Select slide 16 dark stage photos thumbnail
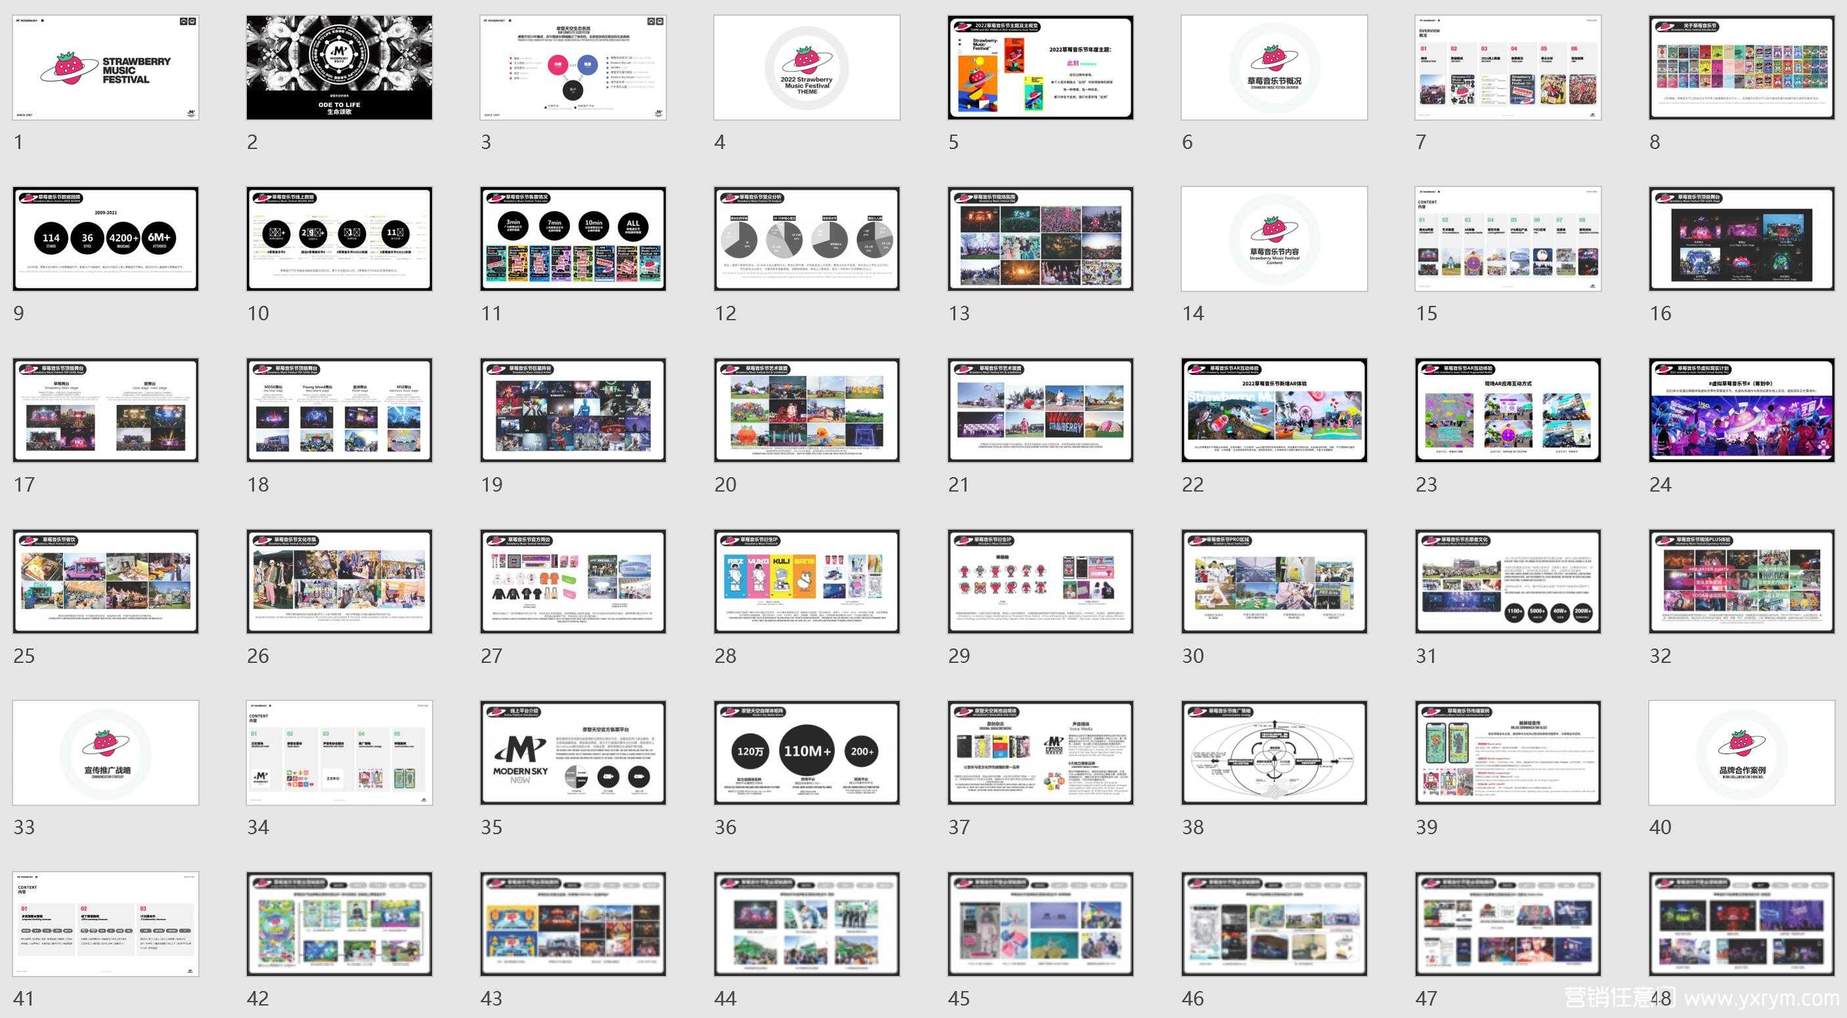Viewport: 1847px width, 1018px height. coord(1741,239)
